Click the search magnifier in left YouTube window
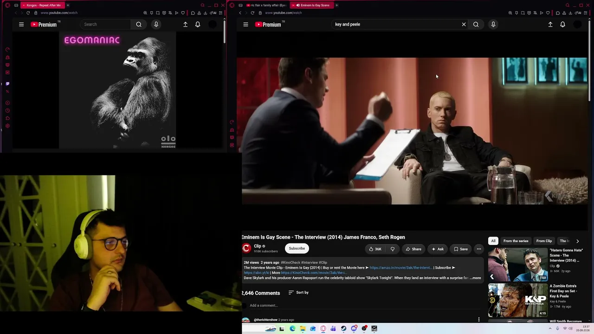Viewport: 594px width, 334px height. pyautogui.click(x=139, y=25)
